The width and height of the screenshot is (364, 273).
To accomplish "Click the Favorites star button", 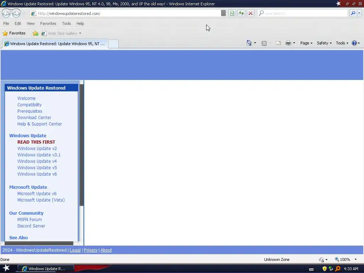I will 14,33.
